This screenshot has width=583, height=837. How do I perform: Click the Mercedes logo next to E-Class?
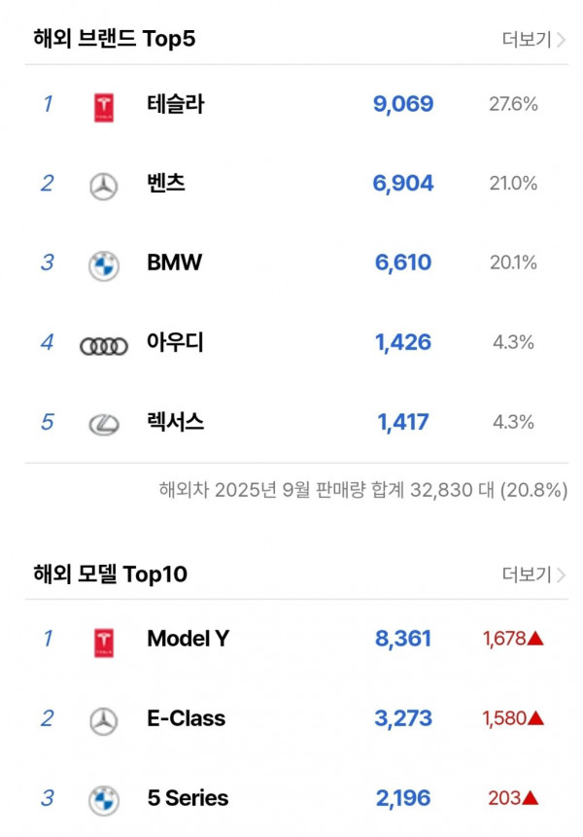104,721
